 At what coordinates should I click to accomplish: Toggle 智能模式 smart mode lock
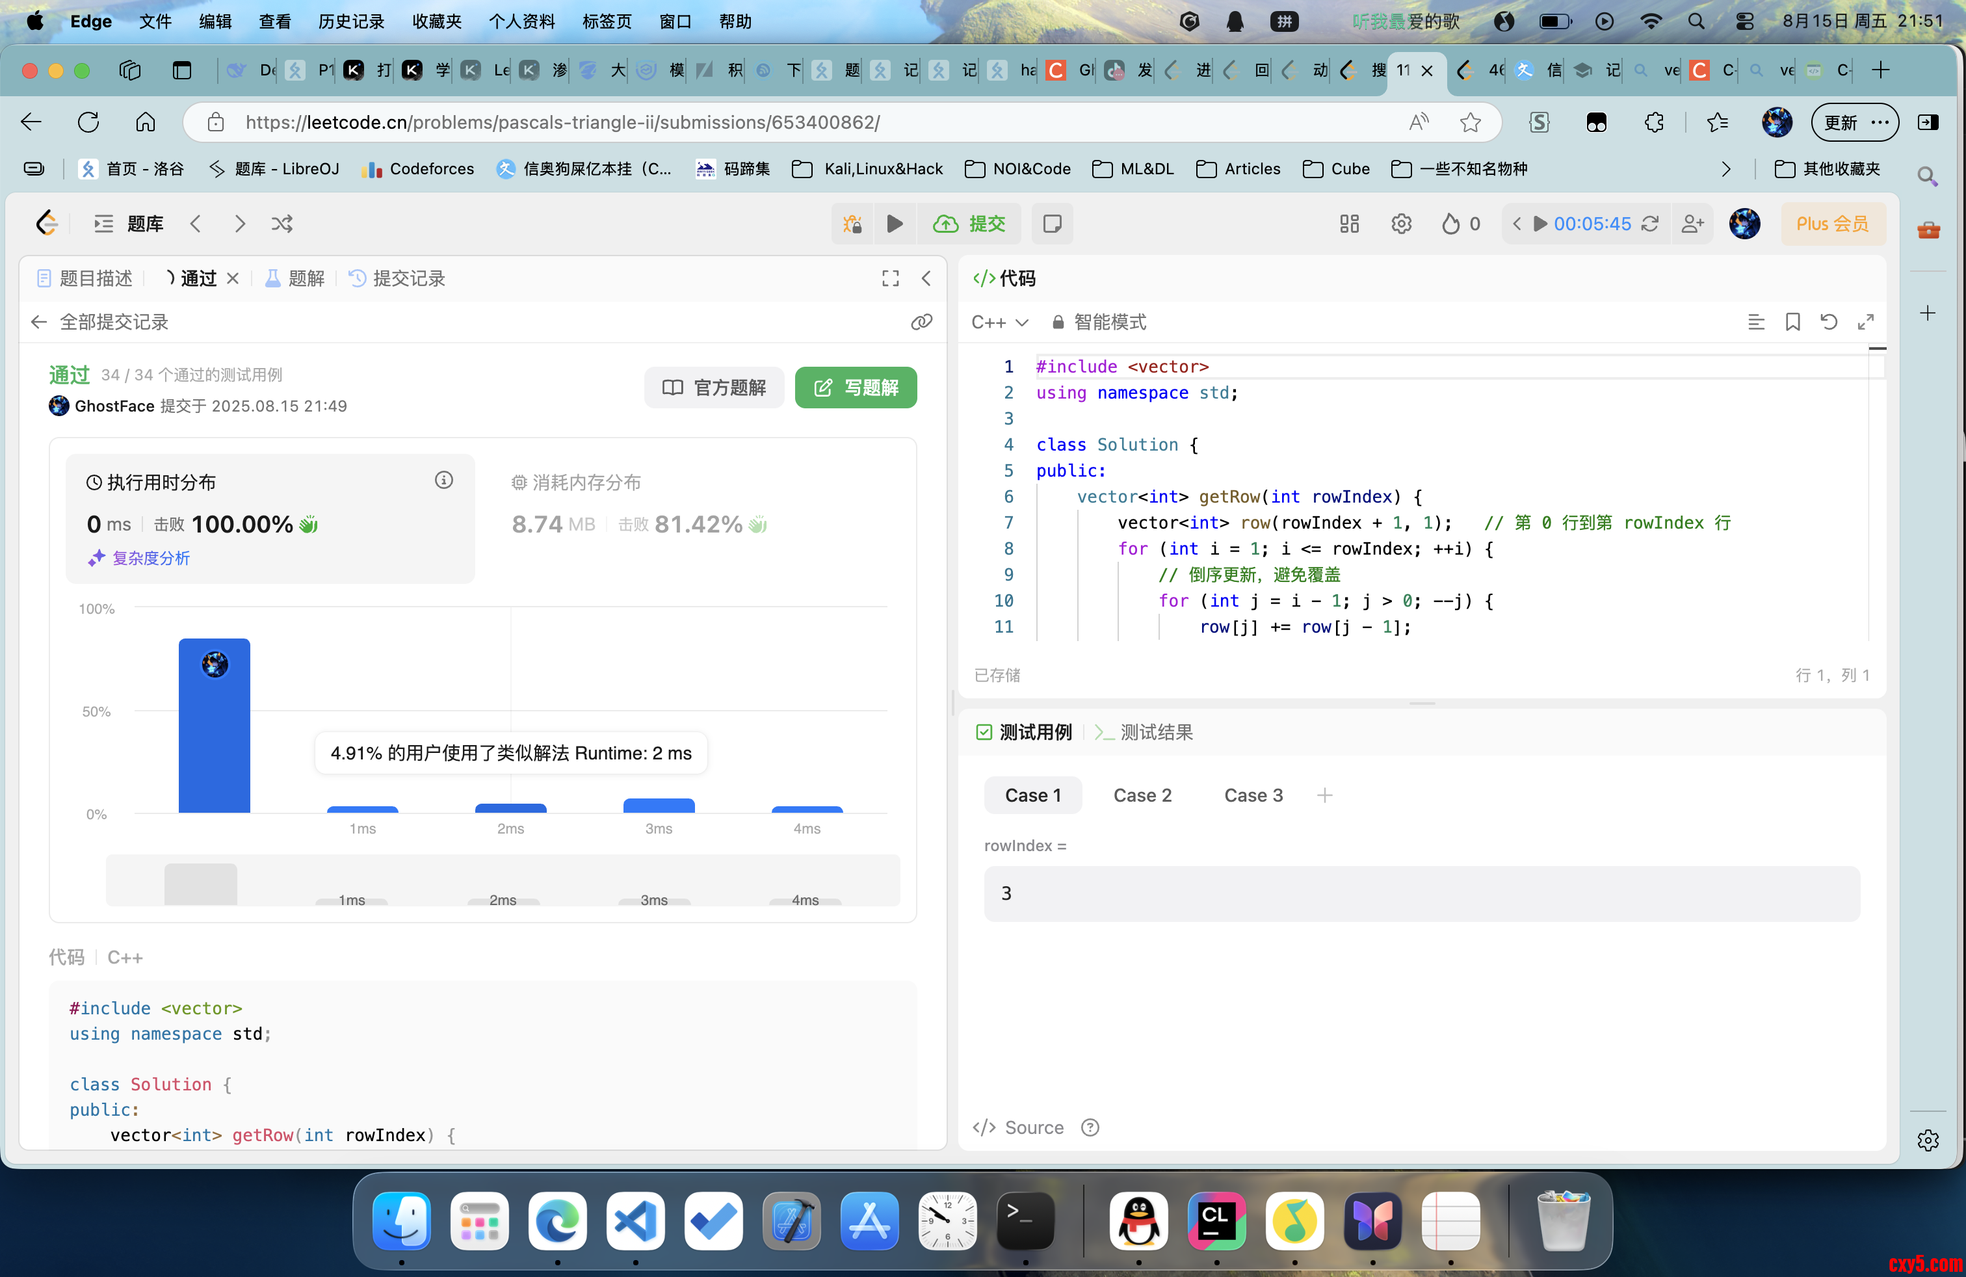pos(1099,322)
